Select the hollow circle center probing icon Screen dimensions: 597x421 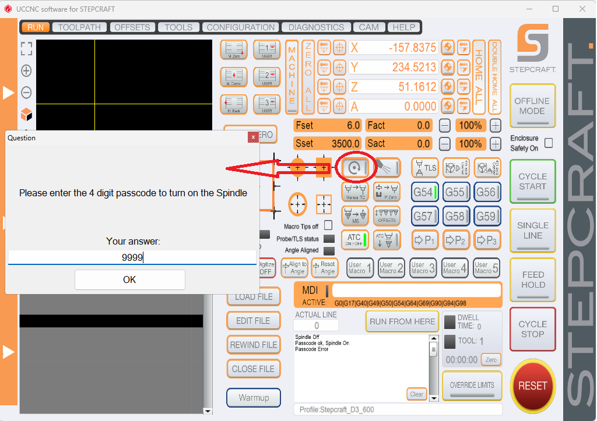(x=297, y=204)
